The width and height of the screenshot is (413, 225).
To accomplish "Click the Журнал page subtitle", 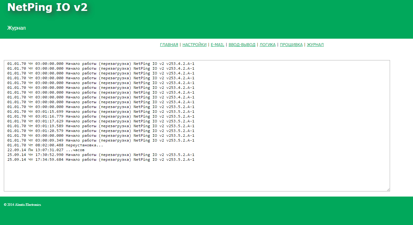I will (16, 28).
